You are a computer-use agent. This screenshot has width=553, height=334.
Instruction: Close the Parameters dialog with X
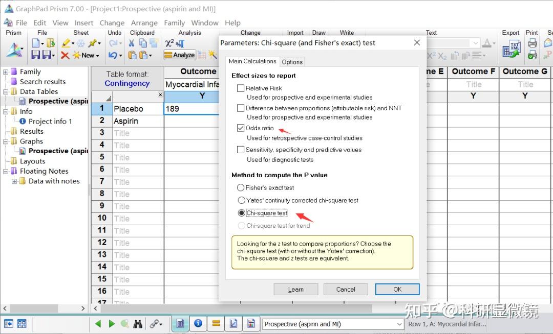417,42
